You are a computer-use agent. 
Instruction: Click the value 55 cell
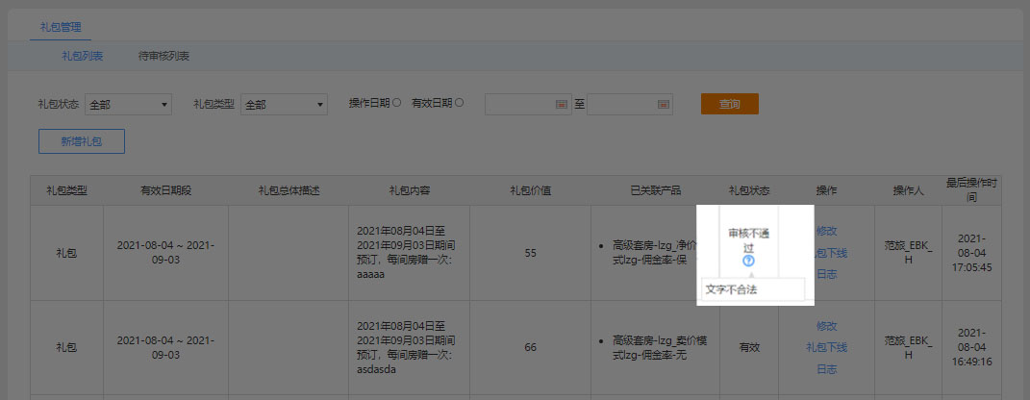click(530, 253)
